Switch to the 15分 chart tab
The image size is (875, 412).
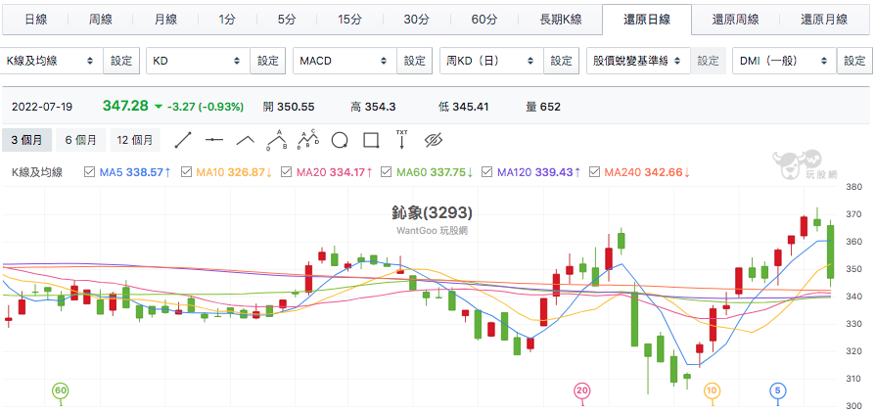(x=349, y=20)
